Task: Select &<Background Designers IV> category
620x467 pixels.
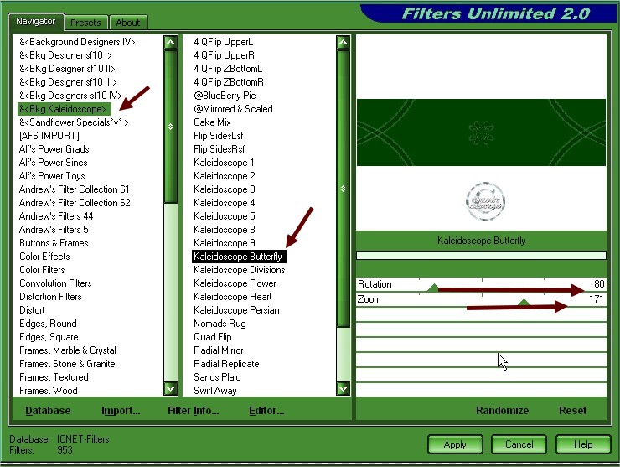Action: (77, 42)
